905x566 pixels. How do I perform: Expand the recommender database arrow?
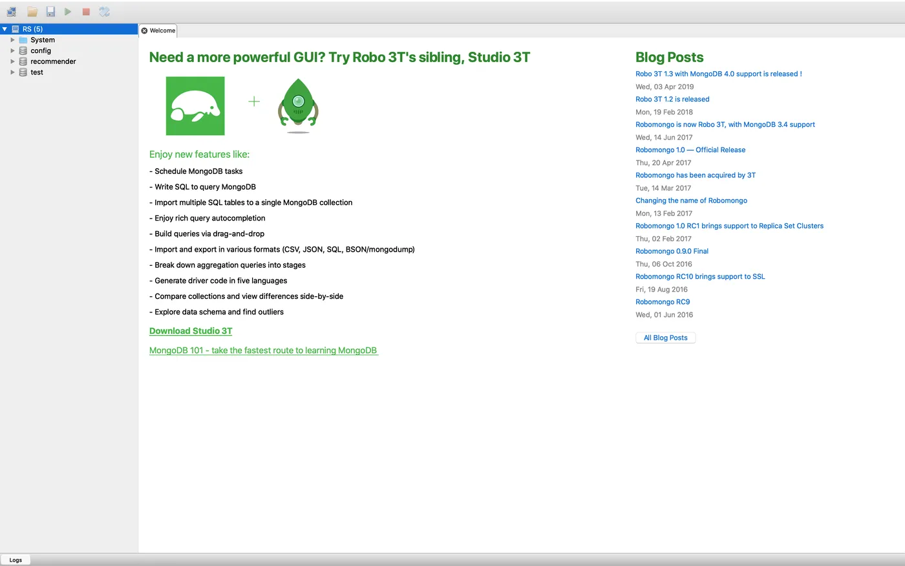coord(12,61)
